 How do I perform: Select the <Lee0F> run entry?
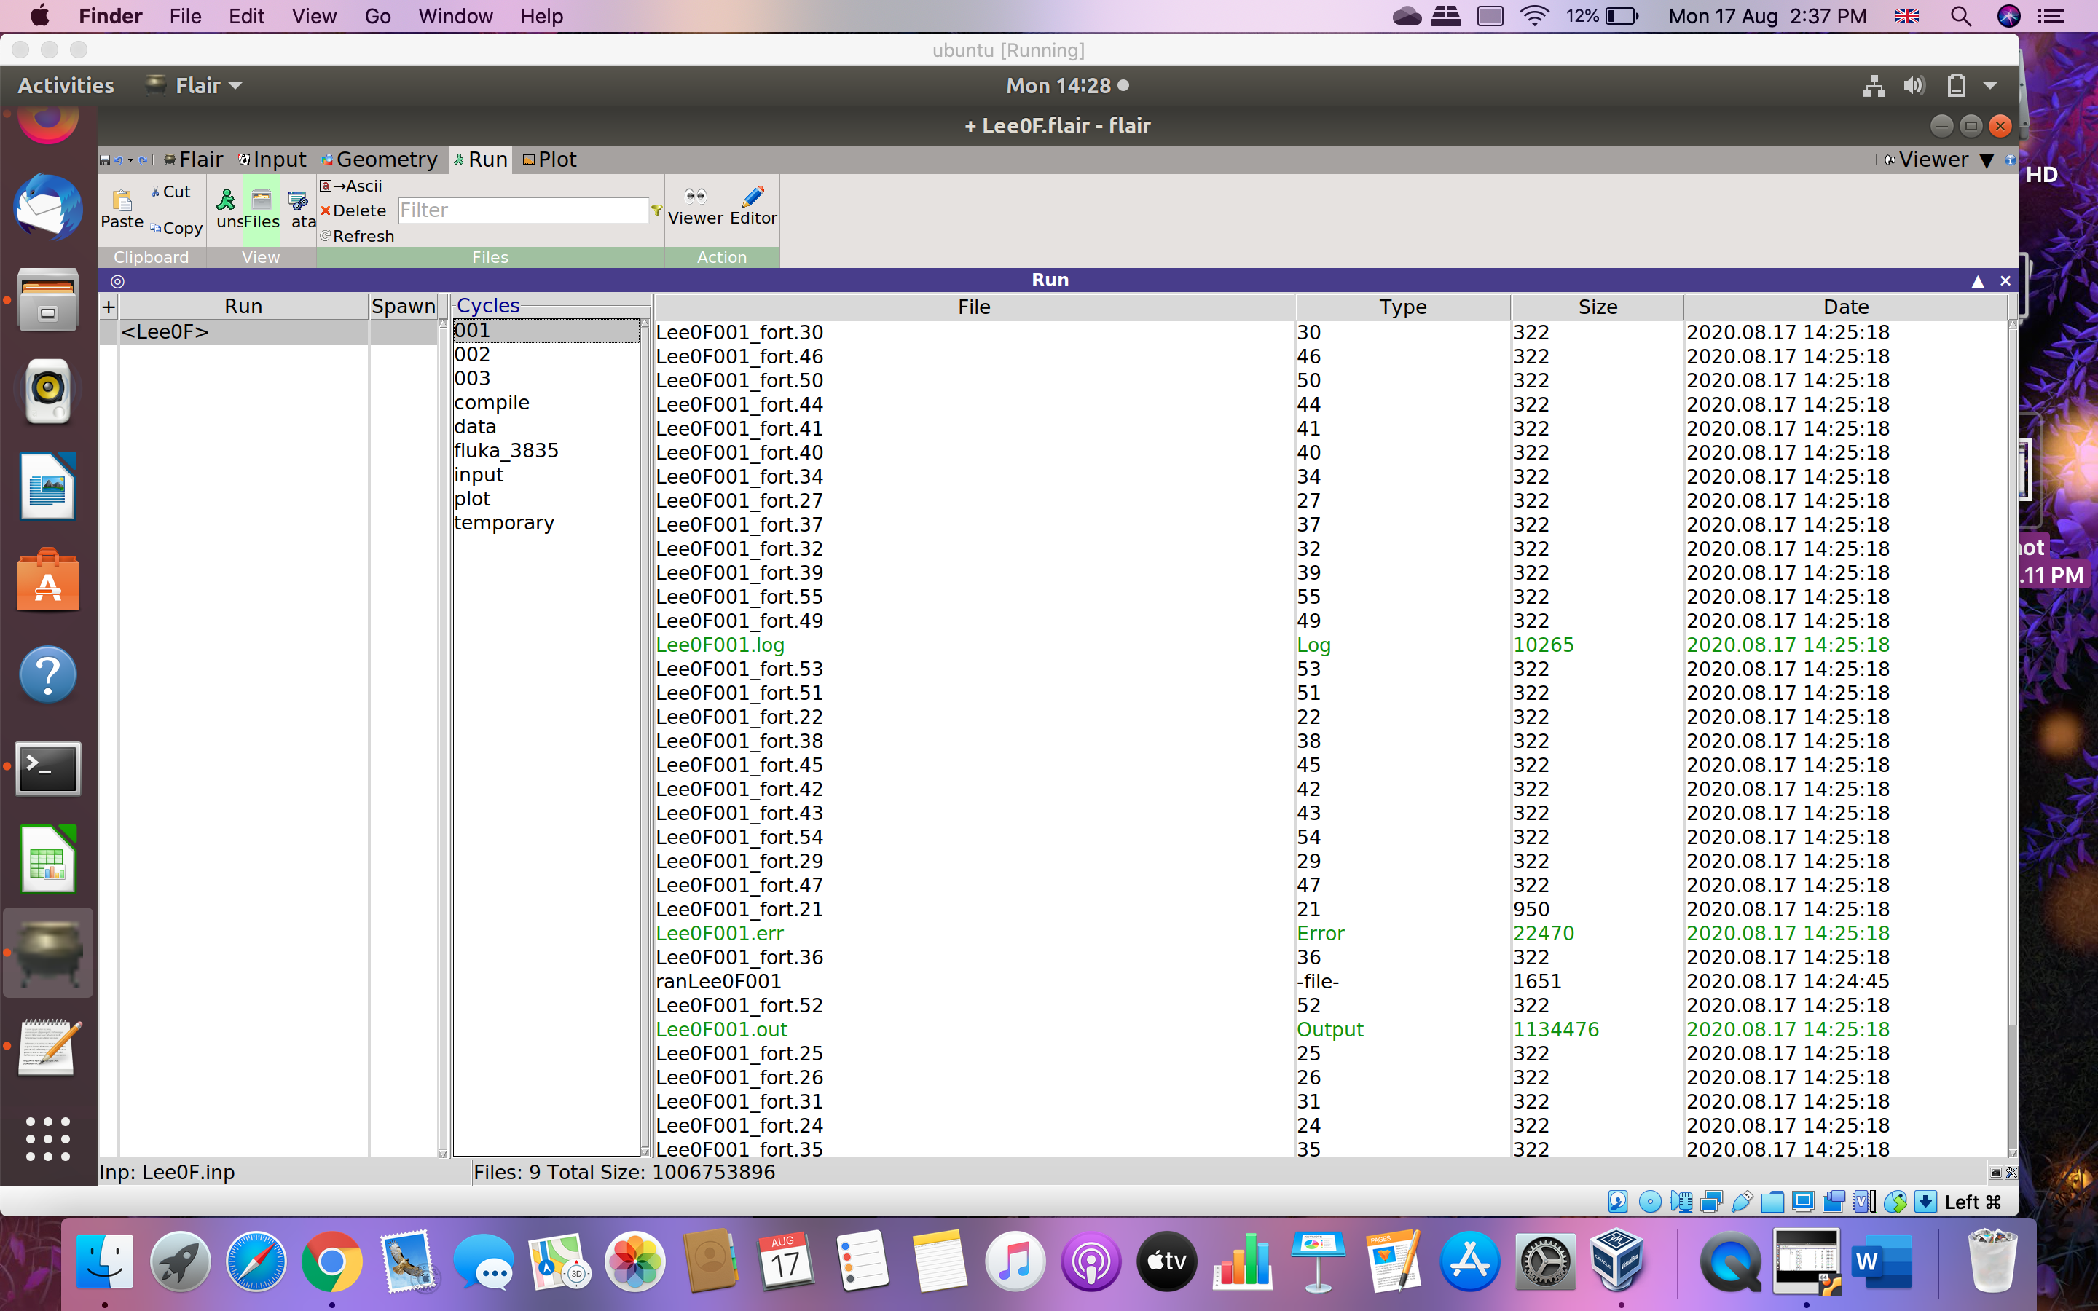[243, 332]
